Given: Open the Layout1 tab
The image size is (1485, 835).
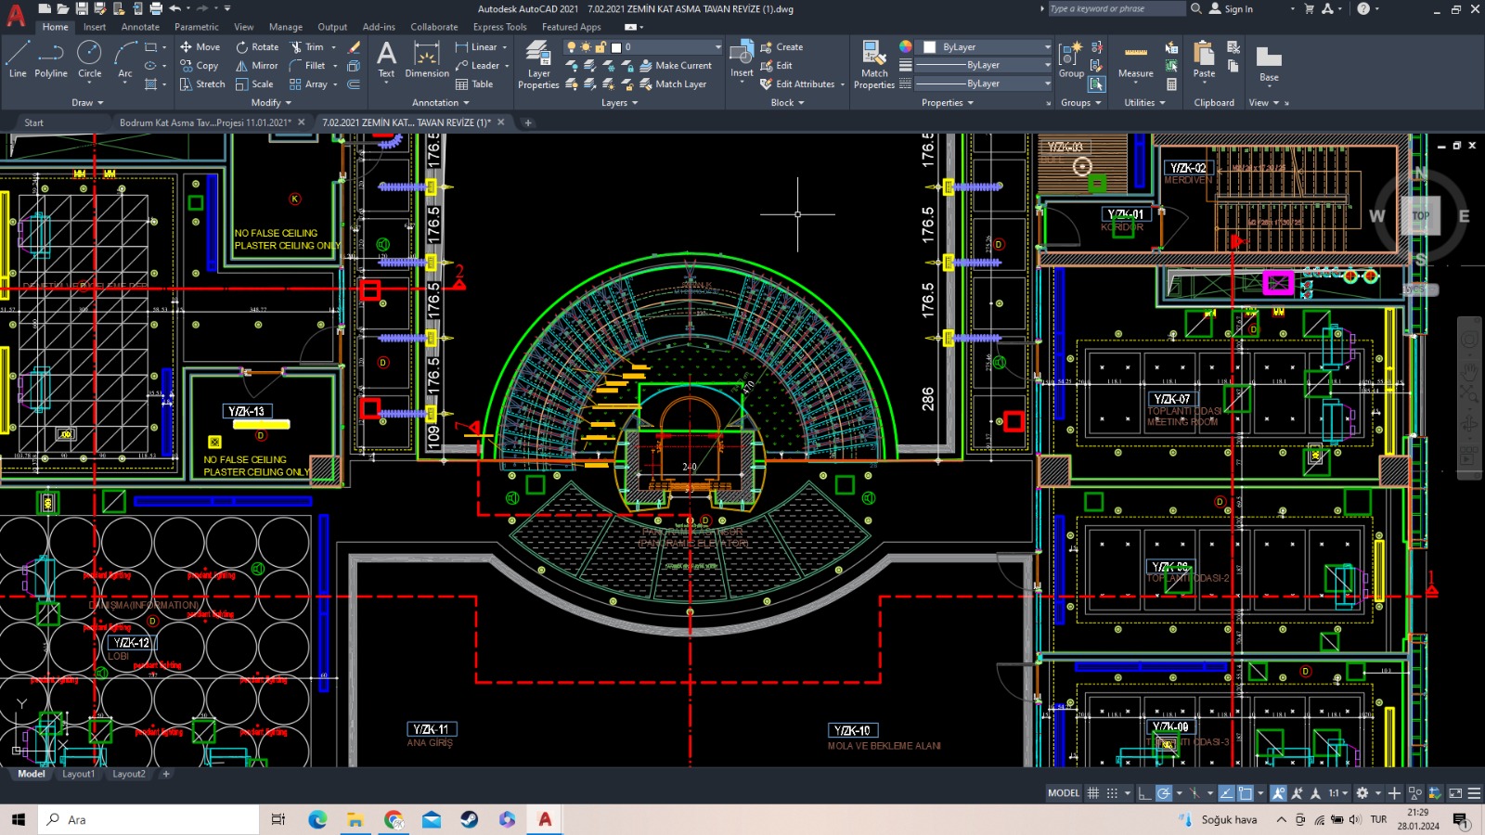Looking at the screenshot, I should 78,774.
